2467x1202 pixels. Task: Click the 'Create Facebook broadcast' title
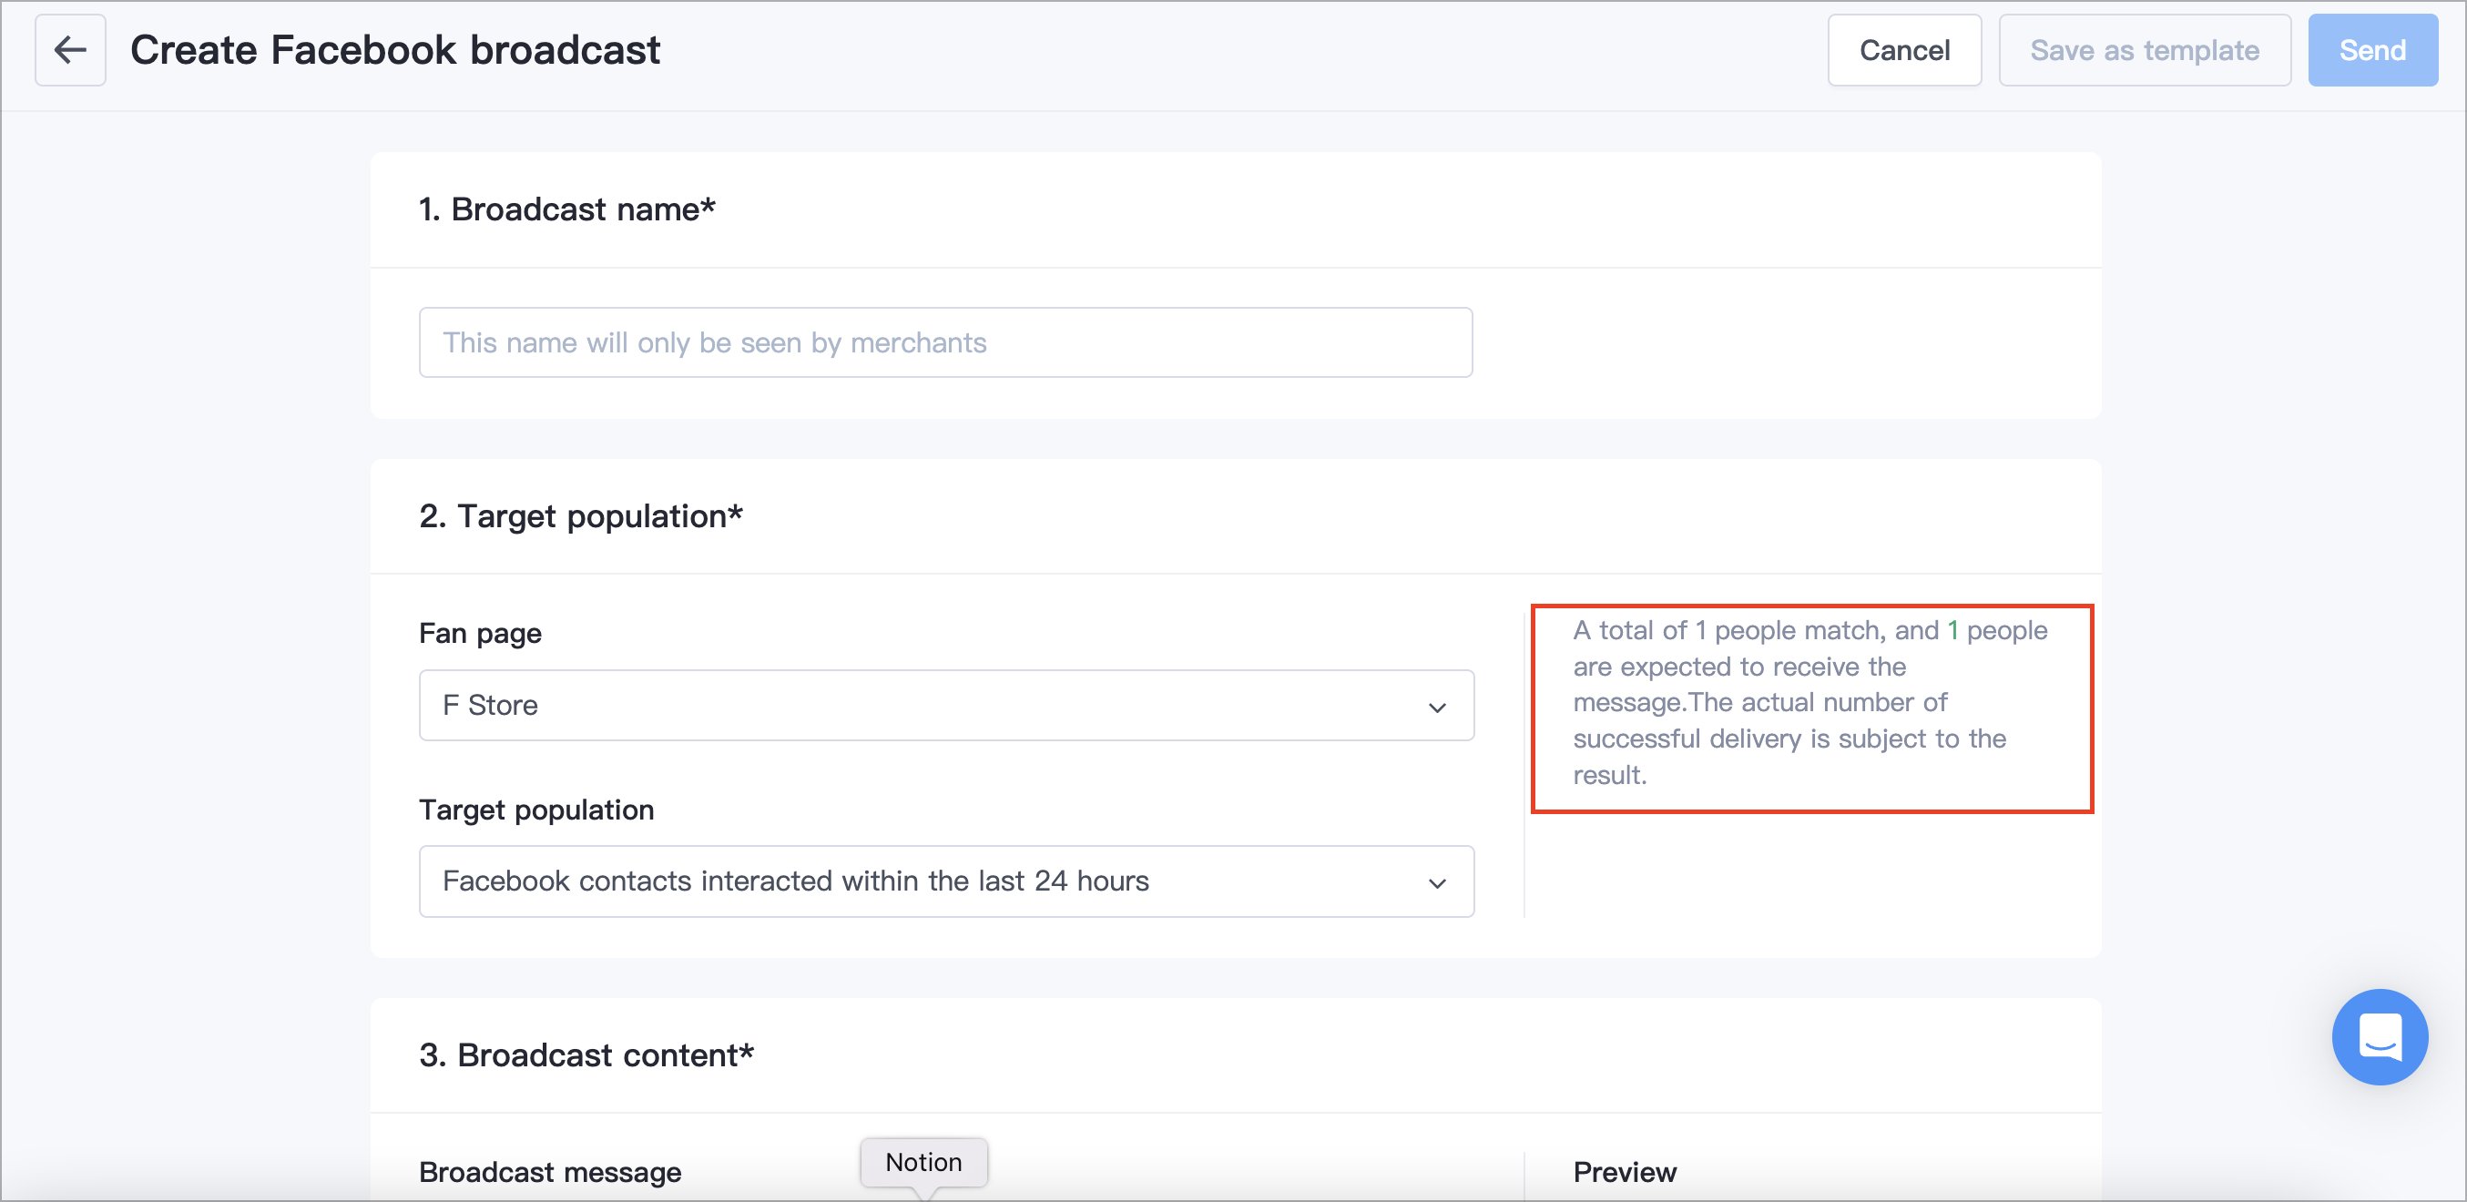[x=394, y=50]
